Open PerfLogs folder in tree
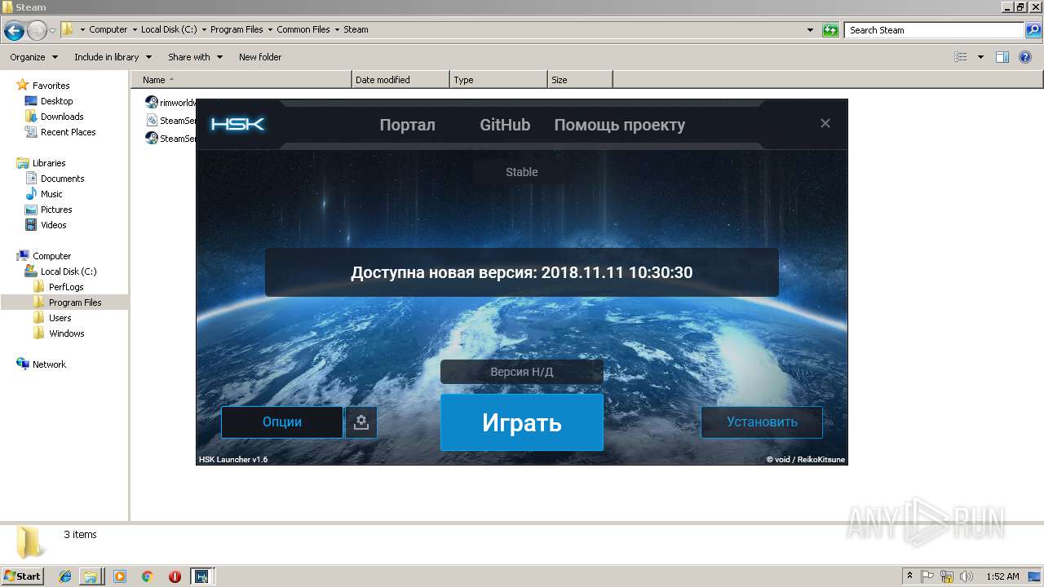 pos(66,287)
